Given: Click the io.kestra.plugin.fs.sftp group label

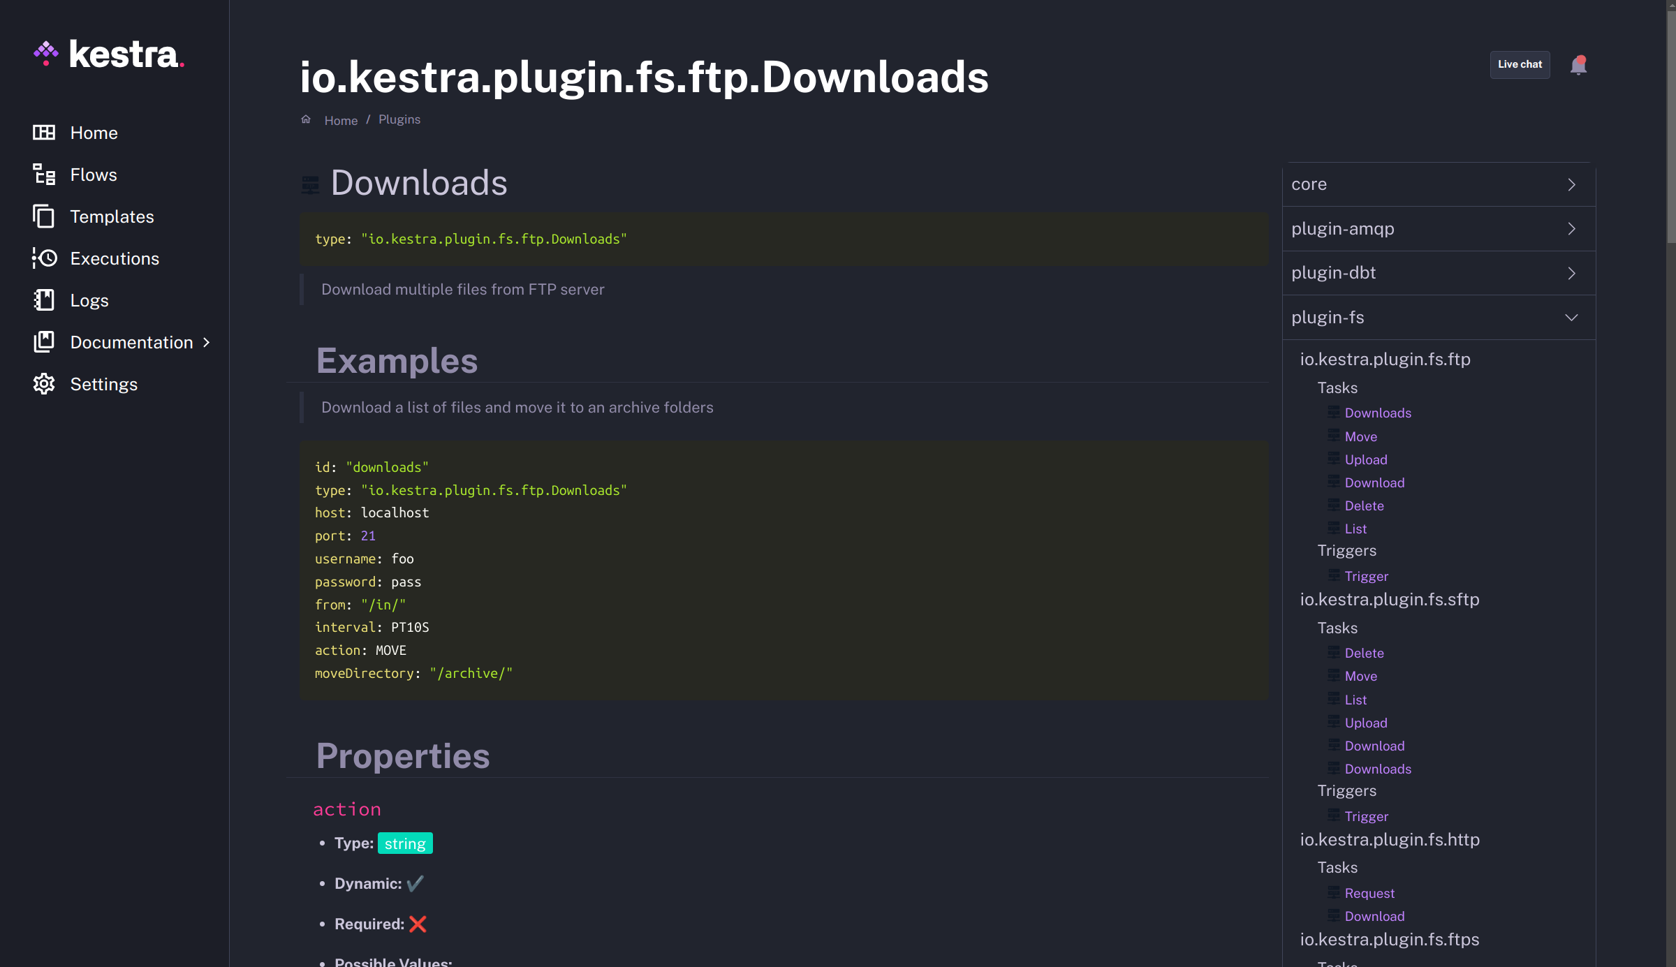Looking at the screenshot, I should click(1390, 599).
